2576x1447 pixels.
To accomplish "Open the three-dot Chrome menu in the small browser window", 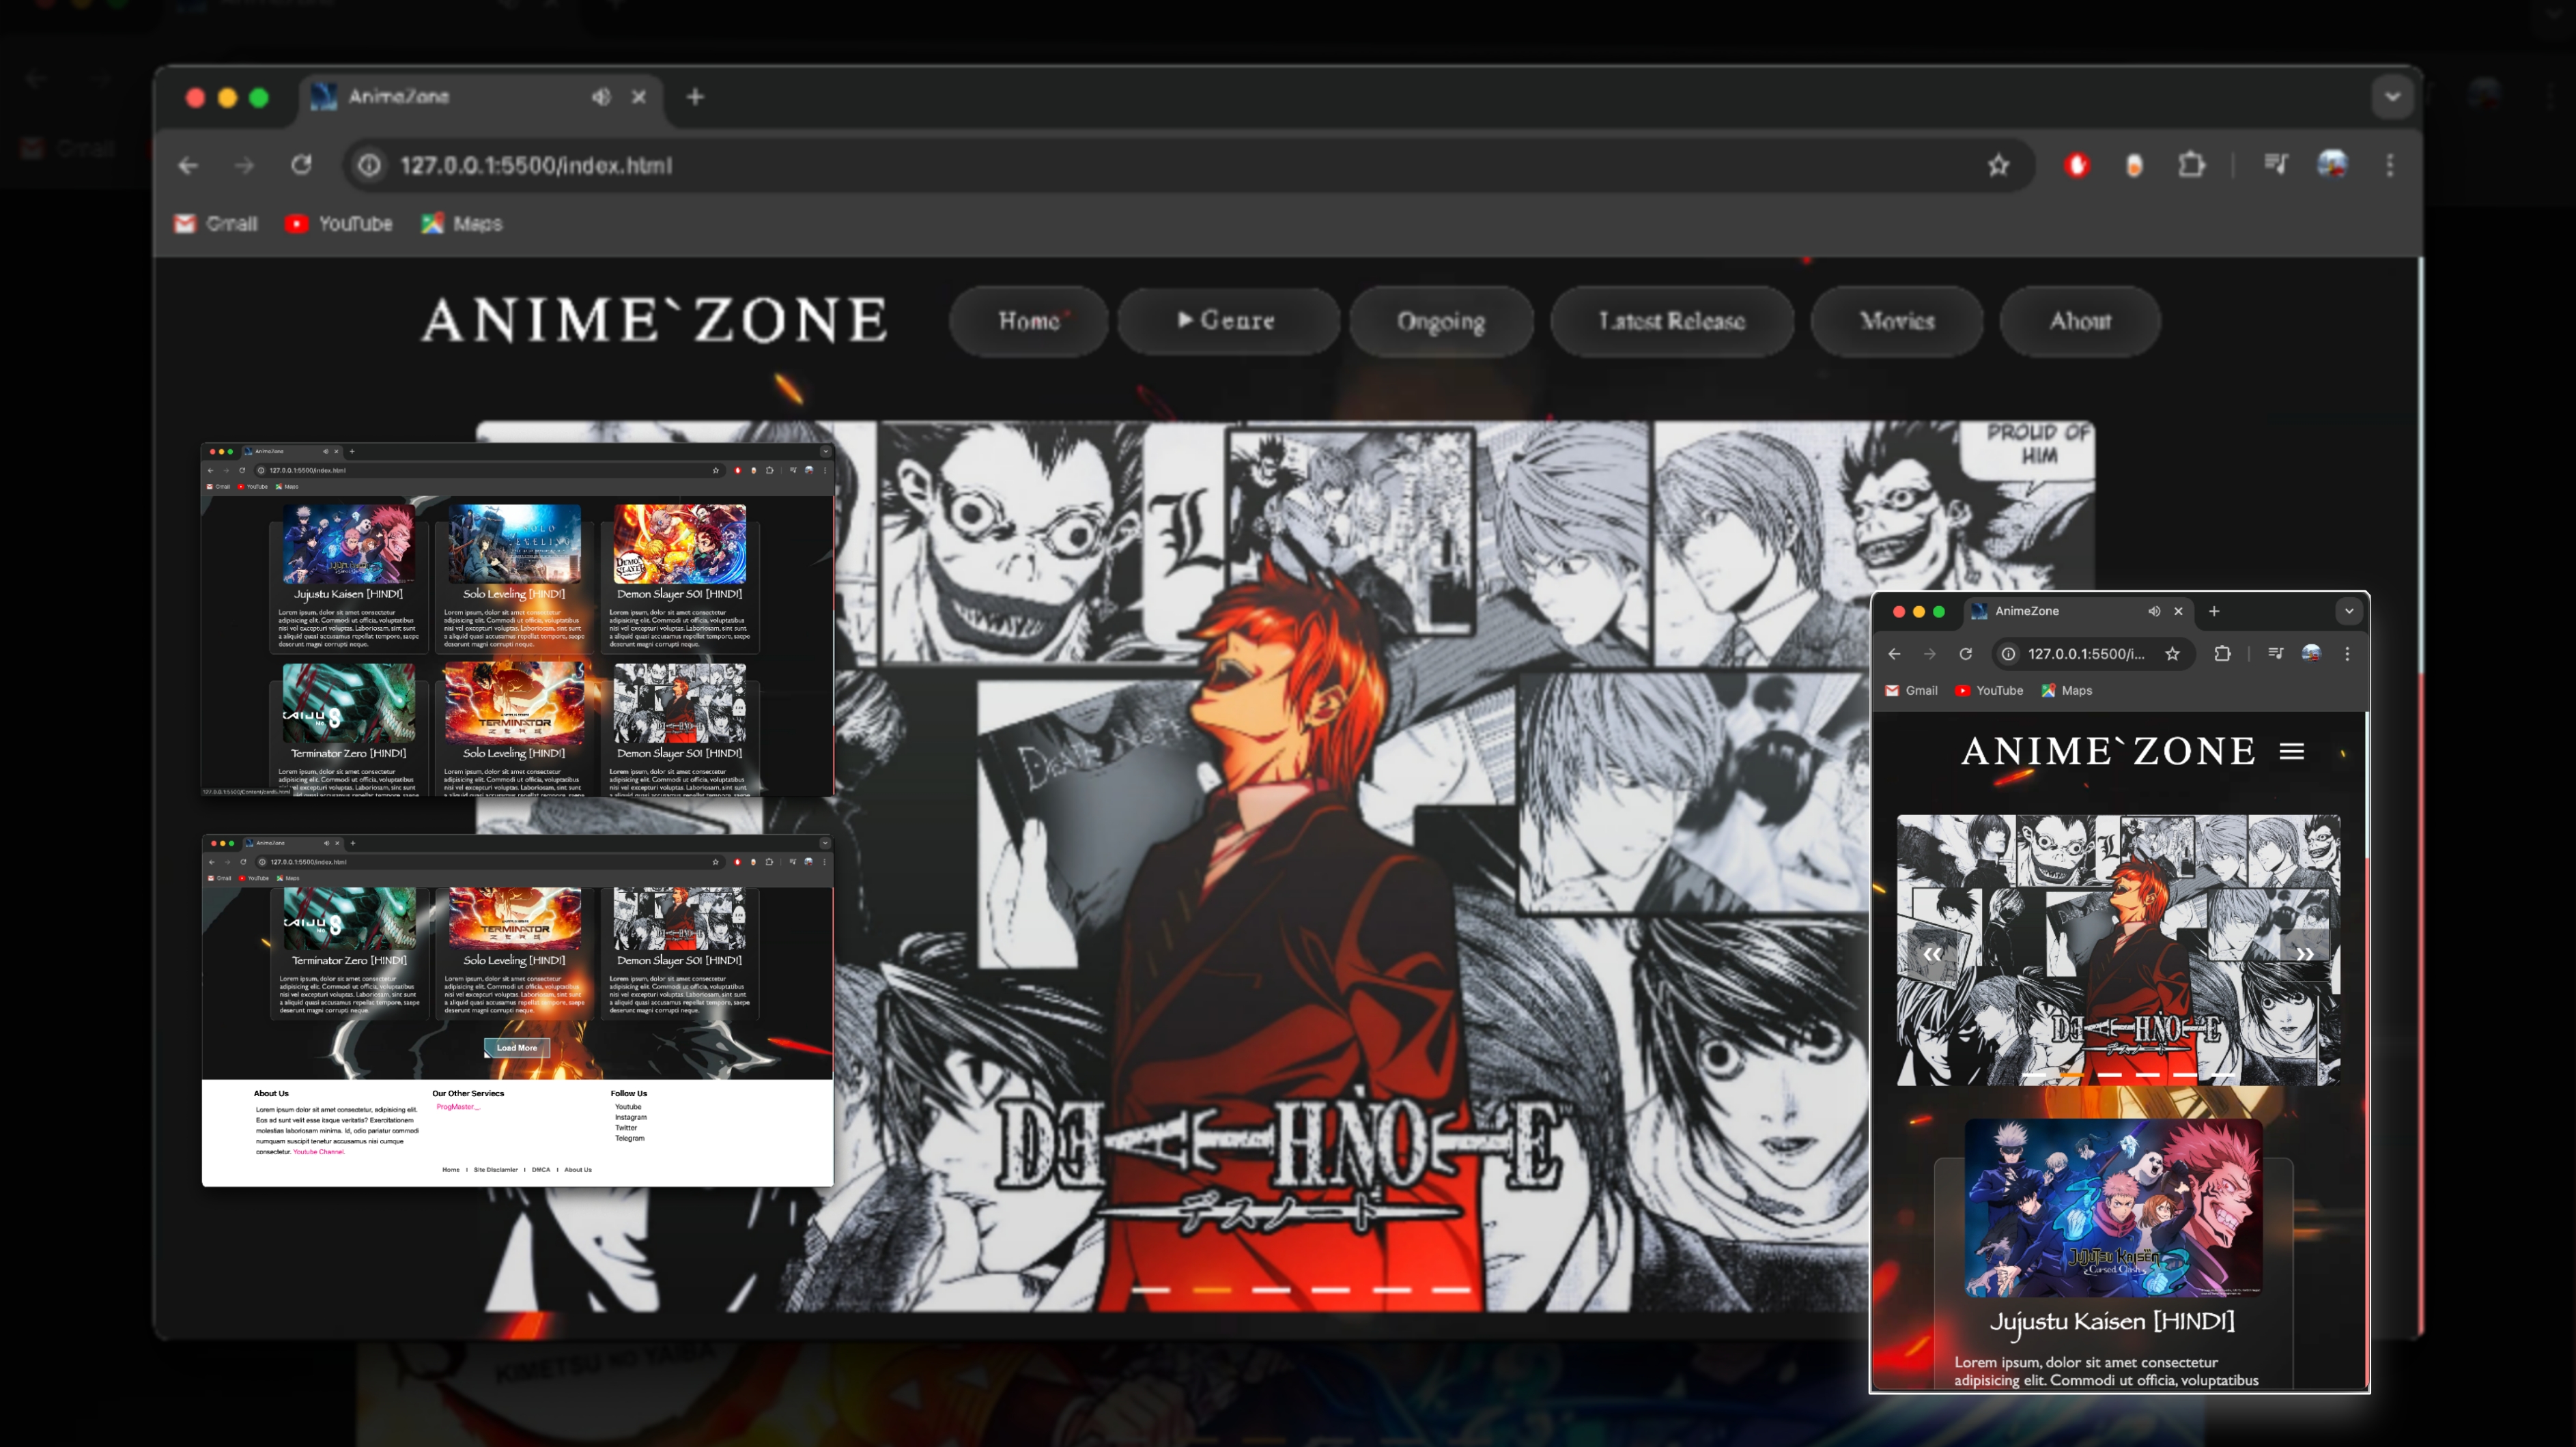I will coord(2347,654).
